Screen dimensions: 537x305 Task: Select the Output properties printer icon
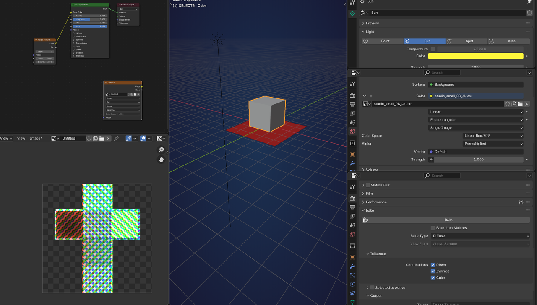point(352,207)
